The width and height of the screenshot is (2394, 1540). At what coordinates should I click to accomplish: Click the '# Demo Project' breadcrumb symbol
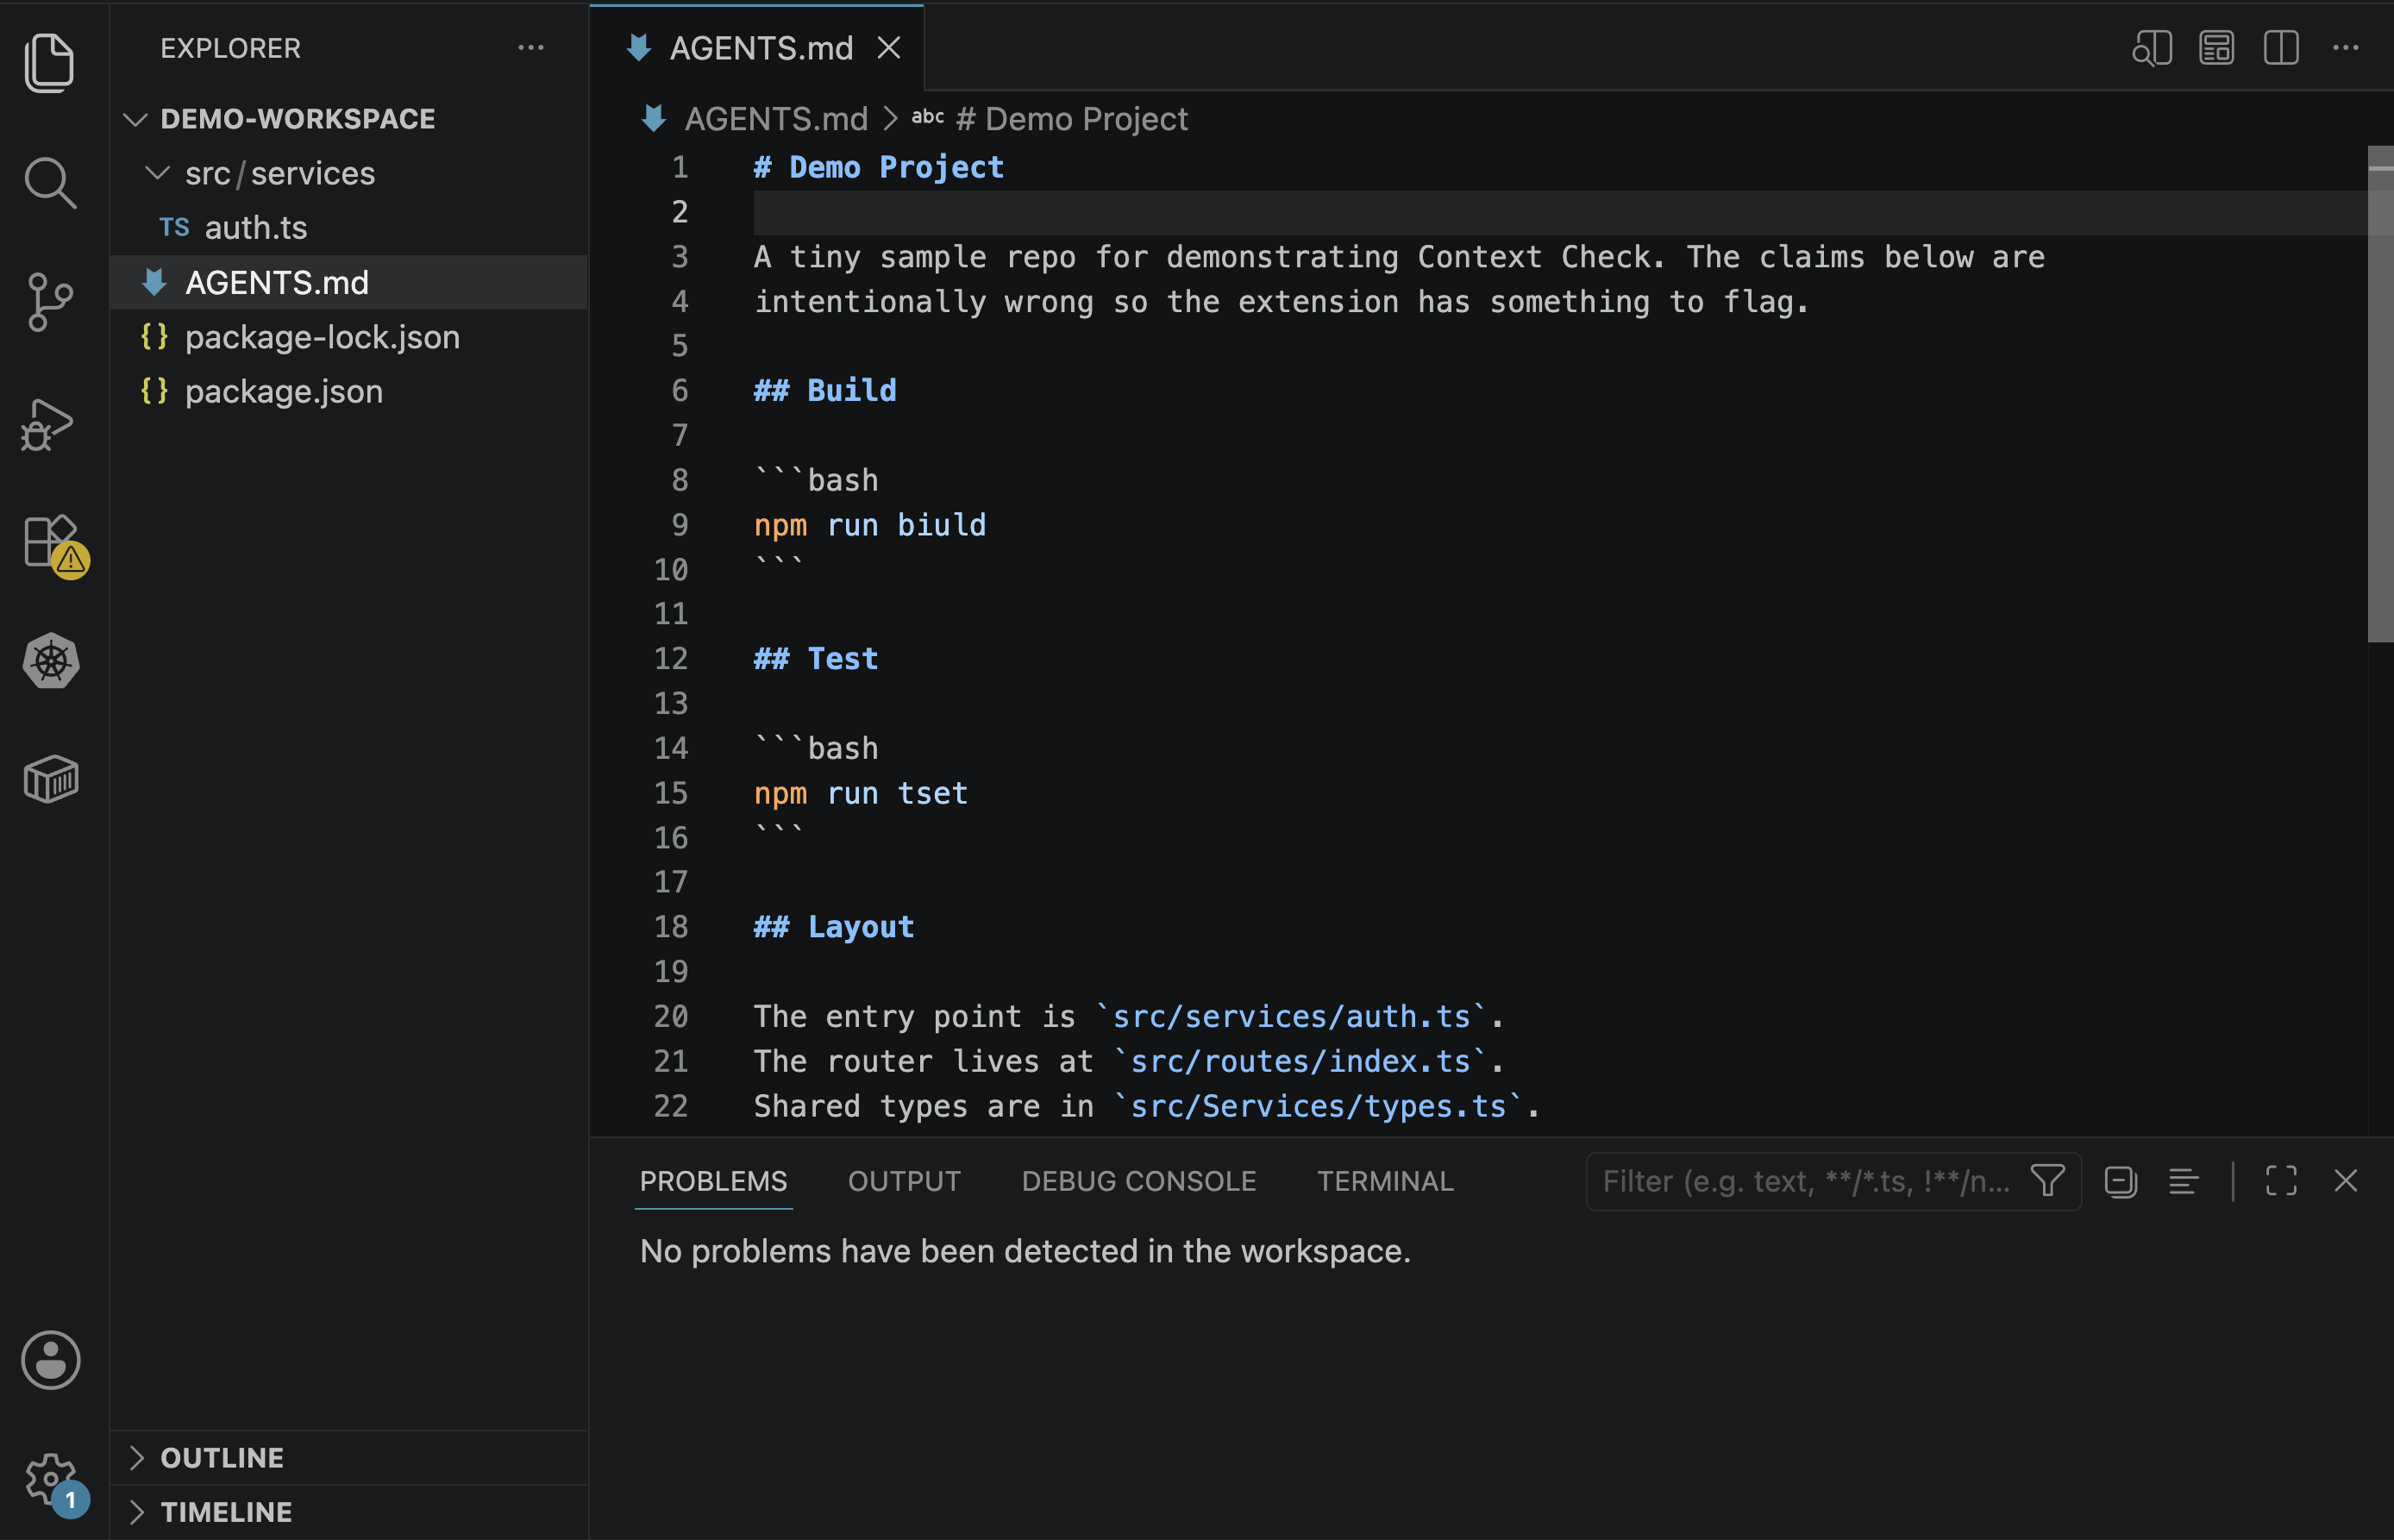click(x=1071, y=119)
